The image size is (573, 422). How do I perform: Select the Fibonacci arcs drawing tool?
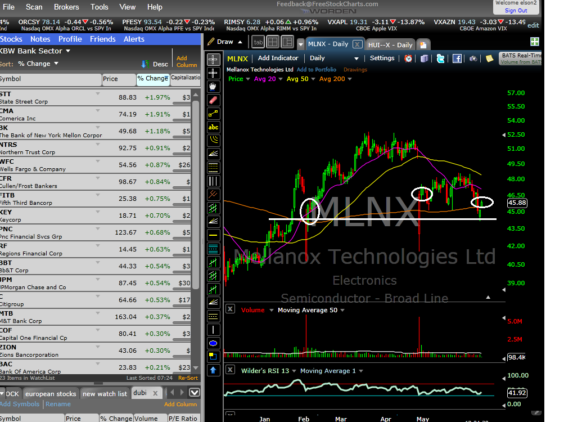[x=213, y=141]
